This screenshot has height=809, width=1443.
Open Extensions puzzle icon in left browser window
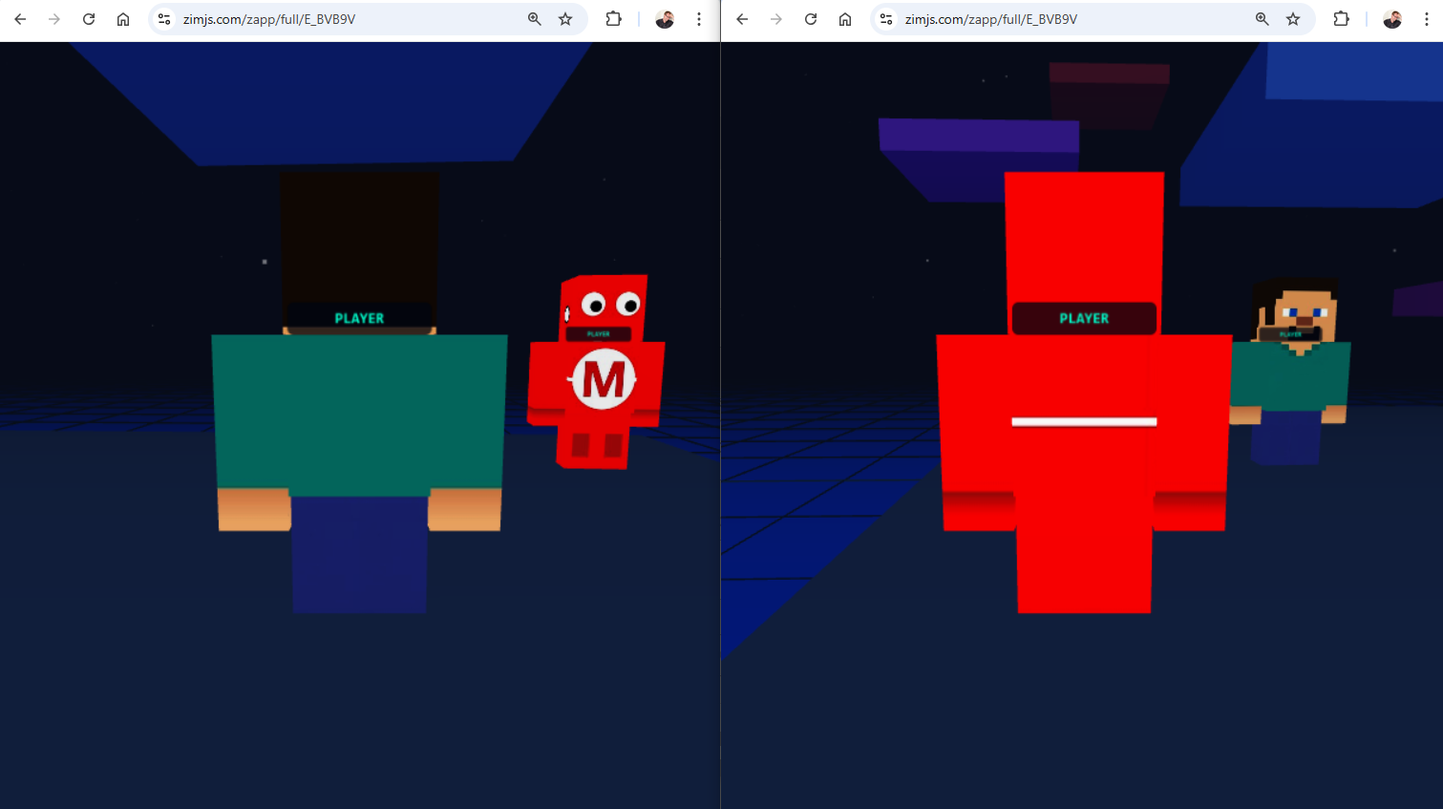(x=614, y=19)
